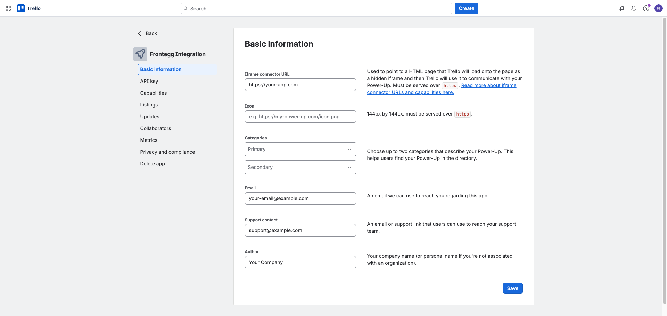Open the Delete app section
The height and width of the screenshot is (316, 667).
(x=153, y=164)
